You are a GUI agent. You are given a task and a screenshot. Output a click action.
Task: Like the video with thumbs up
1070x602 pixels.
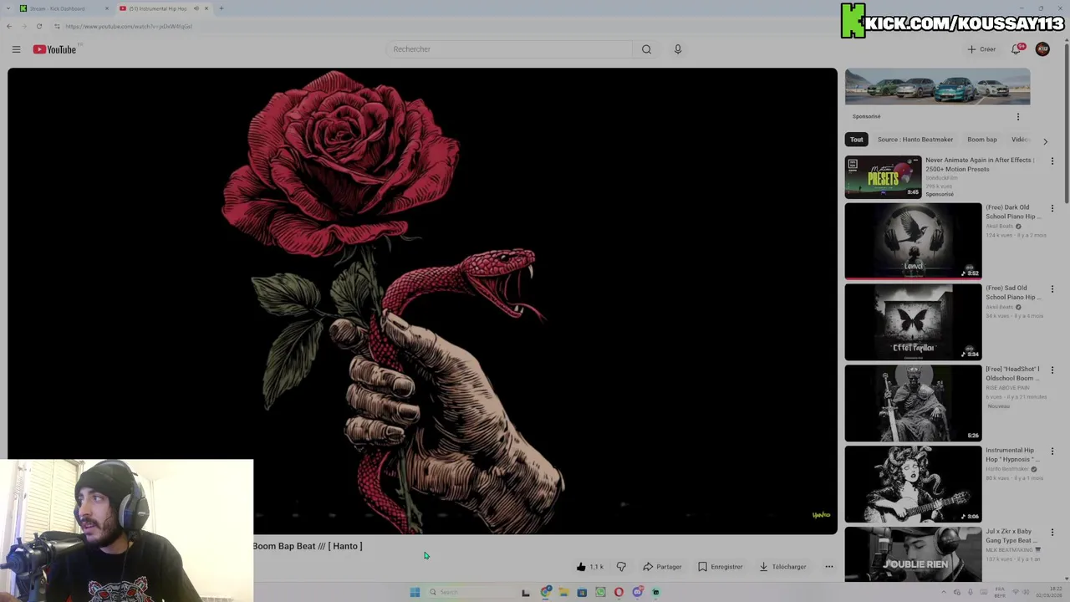[589, 567]
